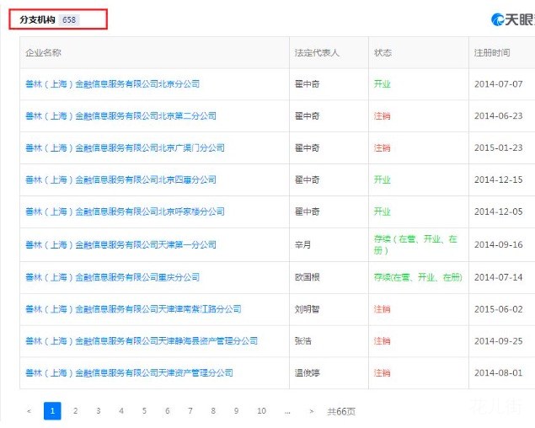The height and width of the screenshot is (428, 535).
Task: Click 注销 status in 天津资产管理分公司 row
Action: 383,372
